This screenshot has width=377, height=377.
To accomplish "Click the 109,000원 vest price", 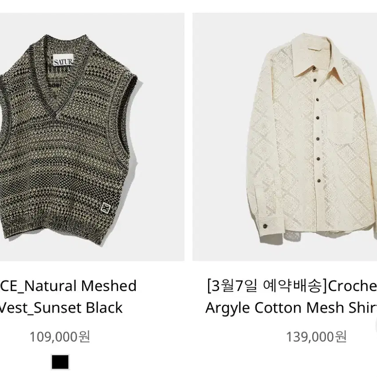I will [60, 337].
